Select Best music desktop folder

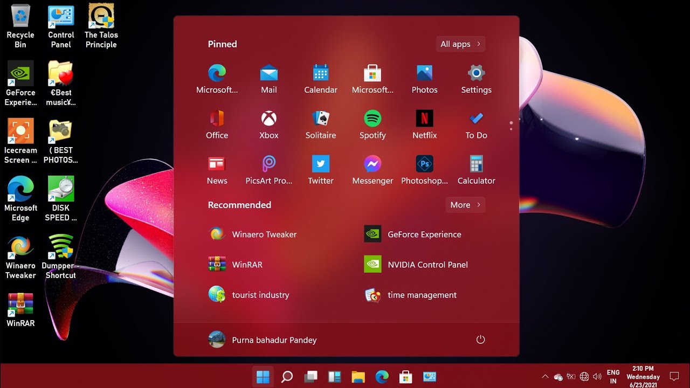tap(61, 84)
